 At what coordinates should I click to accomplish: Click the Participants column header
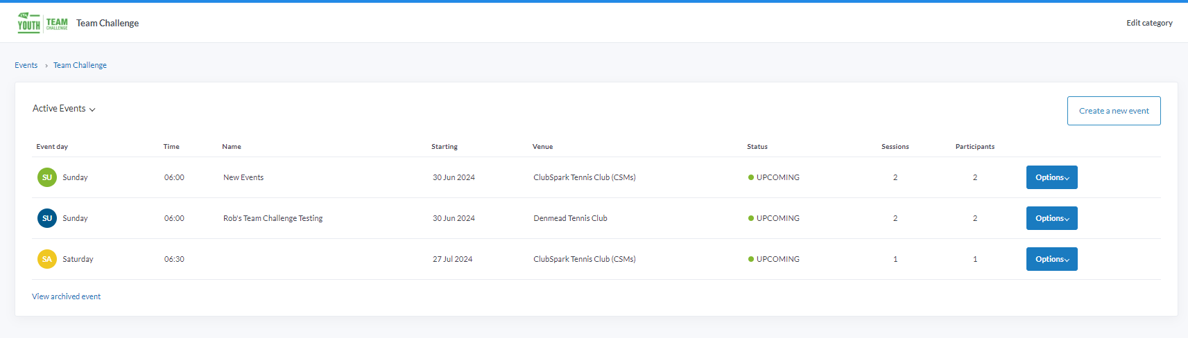(975, 147)
